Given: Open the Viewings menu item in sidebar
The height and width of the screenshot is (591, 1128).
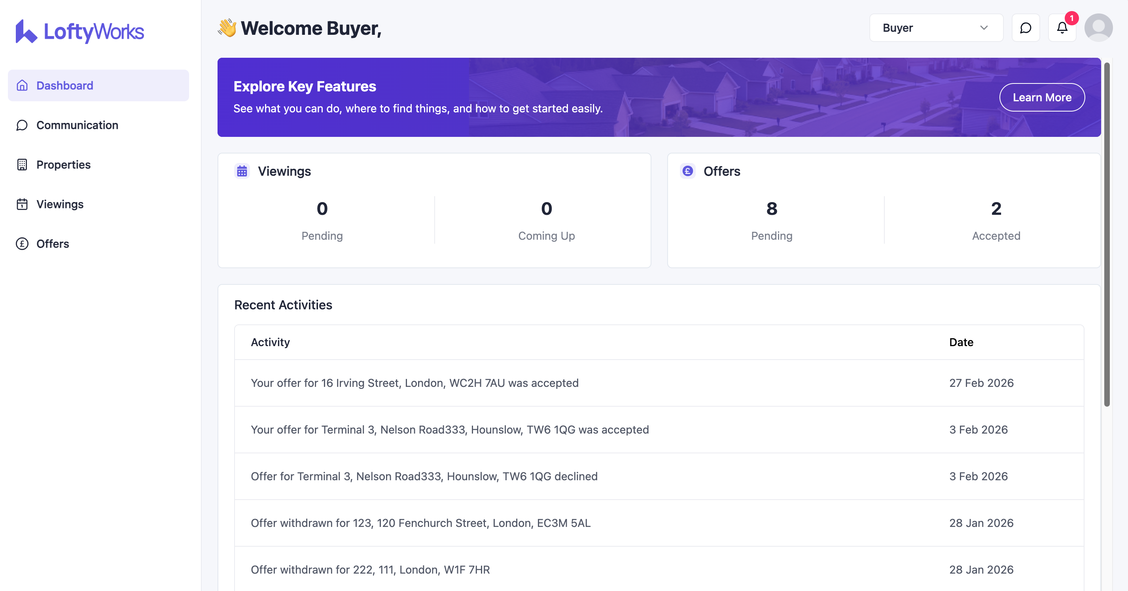Looking at the screenshot, I should [60, 204].
